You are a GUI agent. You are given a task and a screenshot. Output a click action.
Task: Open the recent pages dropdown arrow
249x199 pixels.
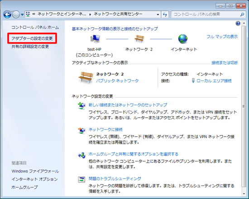click(x=22, y=14)
